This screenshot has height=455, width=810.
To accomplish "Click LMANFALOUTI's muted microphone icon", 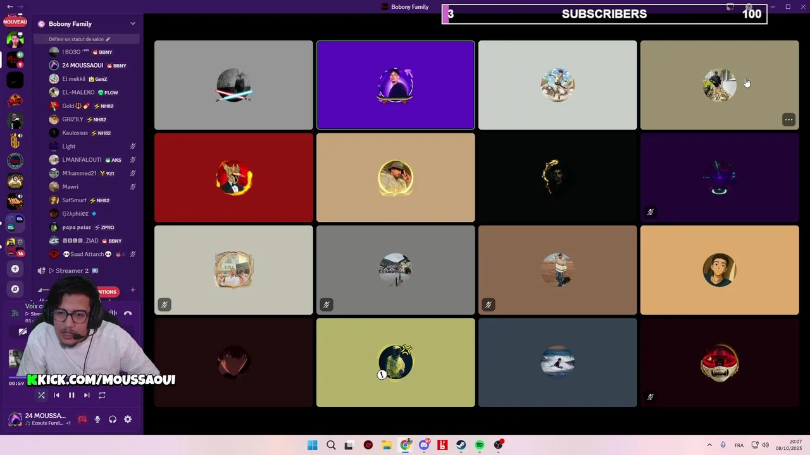I will 133,160.
